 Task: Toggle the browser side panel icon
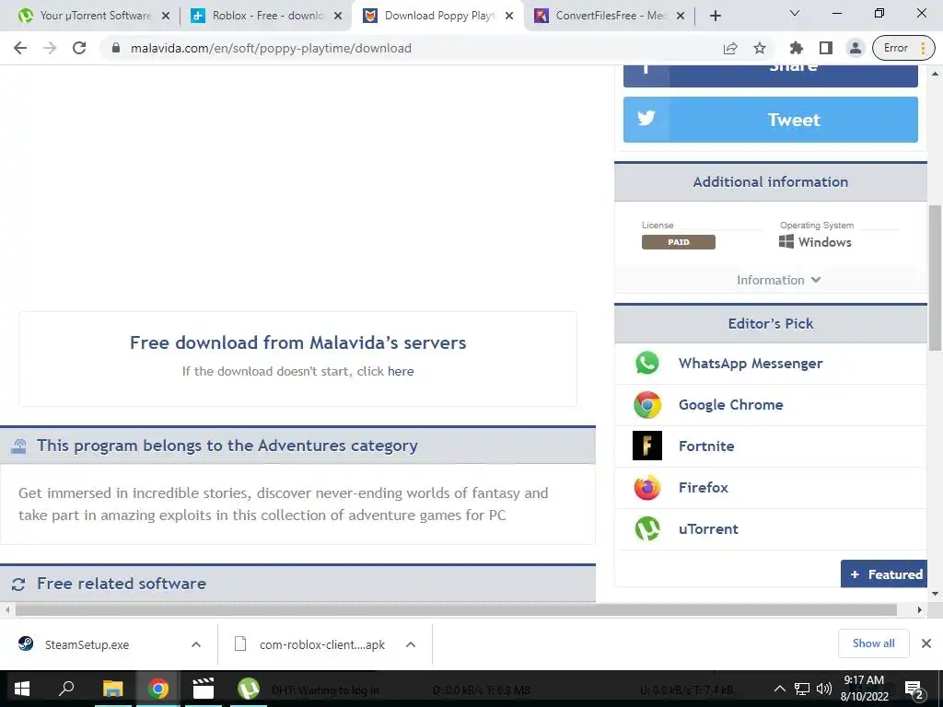[826, 48]
